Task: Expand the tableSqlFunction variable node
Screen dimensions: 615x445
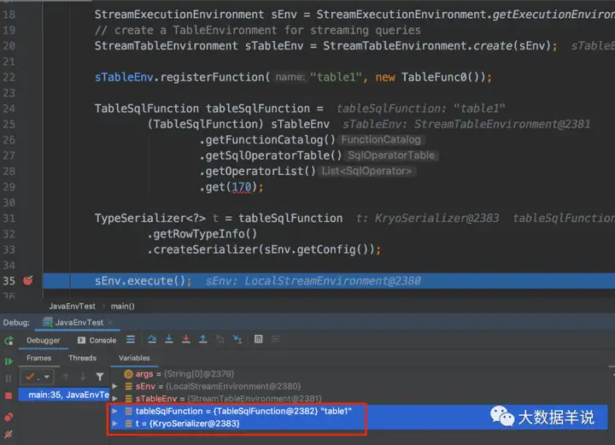Action: pyautogui.click(x=115, y=412)
